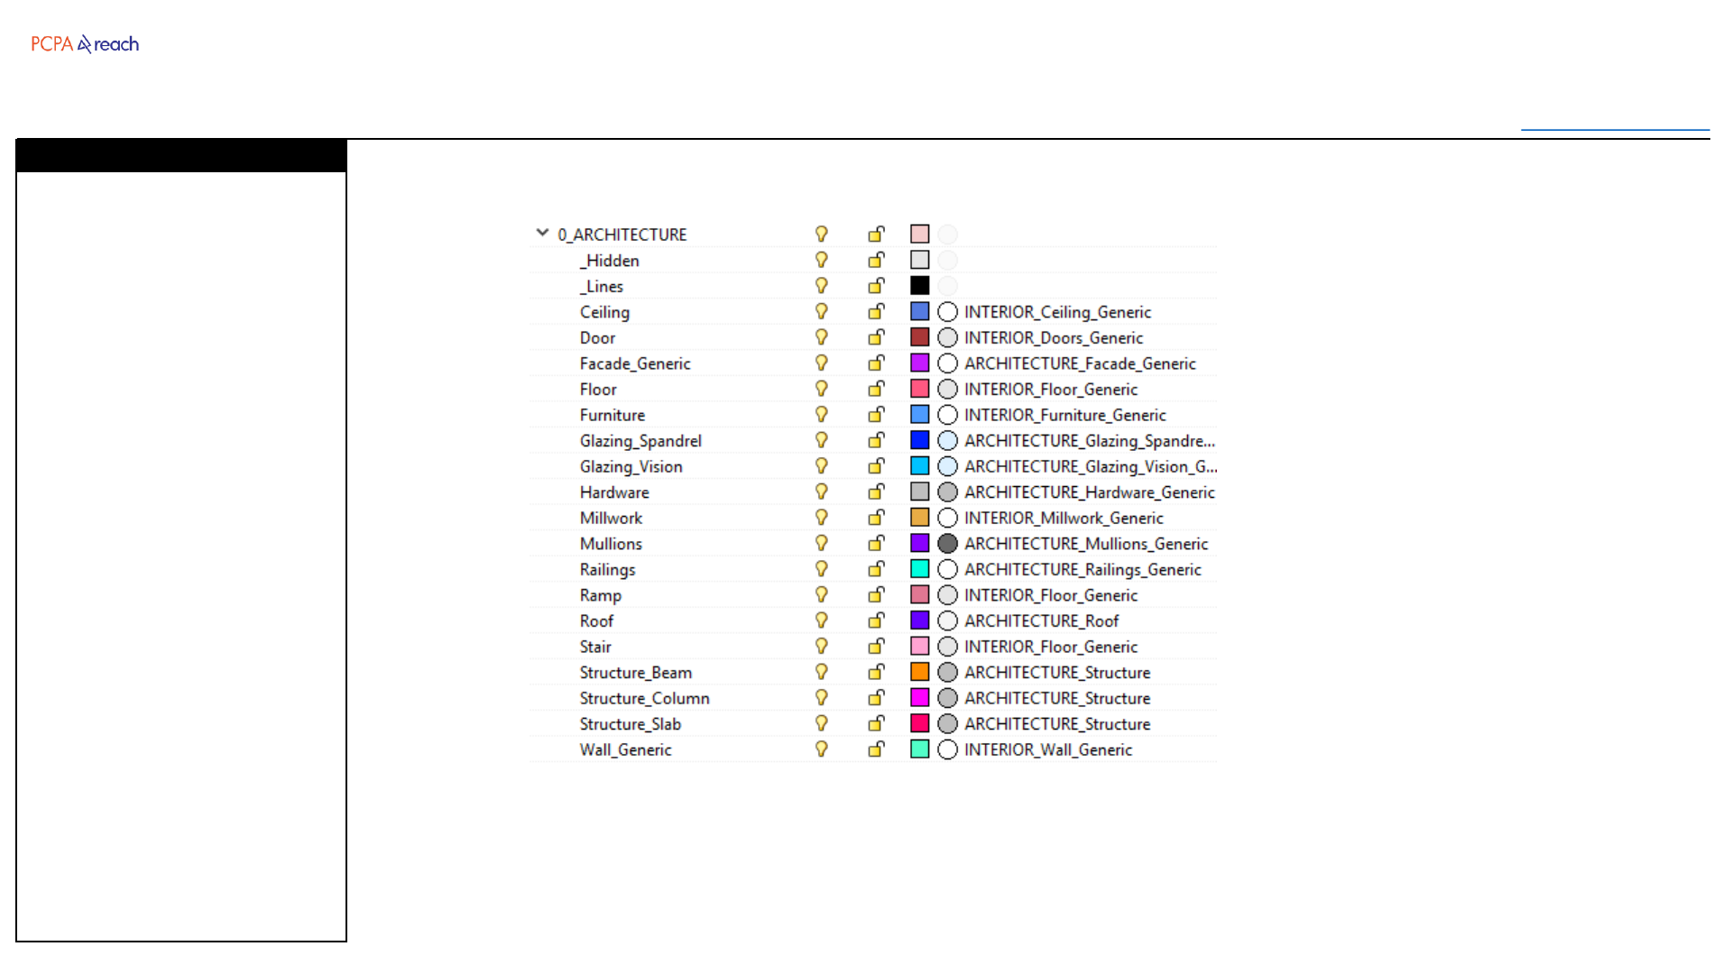Open the Structure_Beam orange color swatch
The width and height of the screenshot is (1732, 974).
pyautogui.click(x=919, y=672)
